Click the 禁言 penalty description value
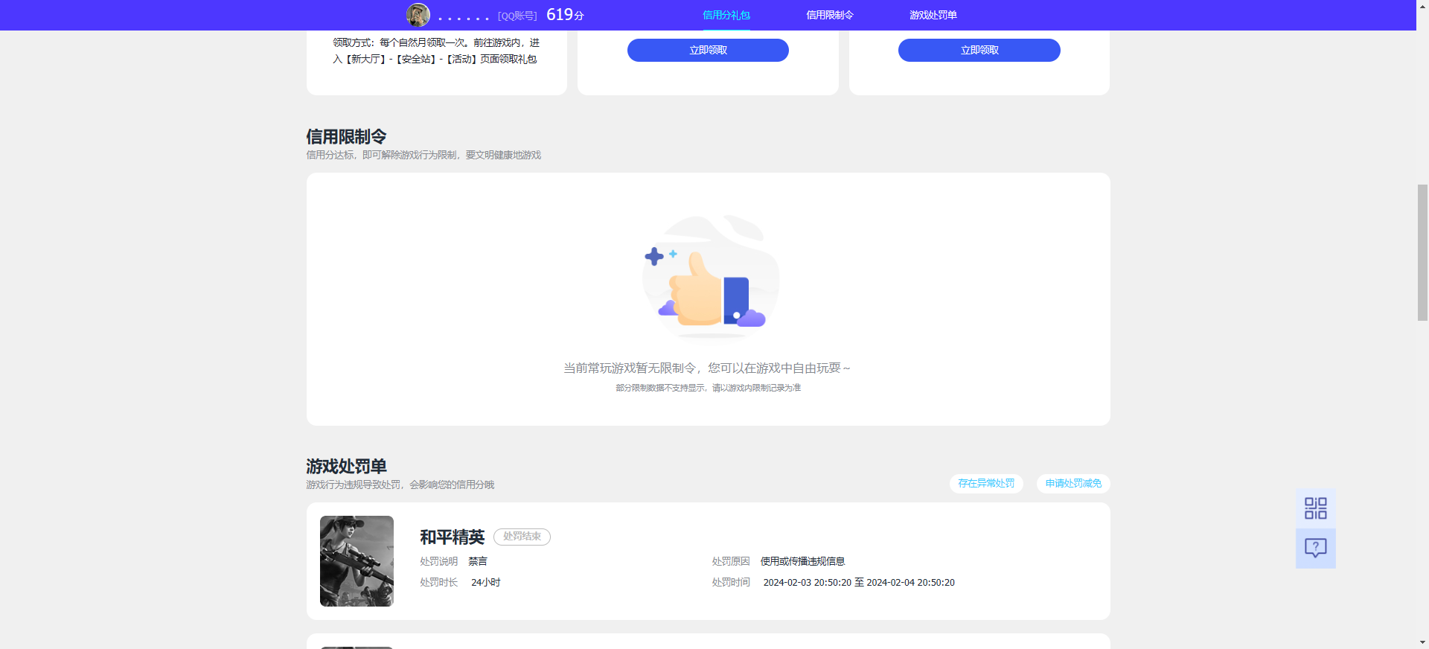This screenshot has height=649, width=1429. [477, 561]
